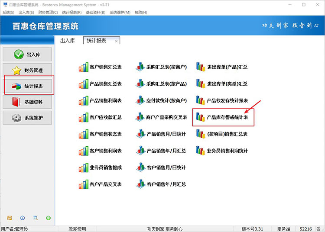Screen dimensions: 325x232
Task: Click the magnifier search icon in sidebar bottom
Action: [35, 218]
